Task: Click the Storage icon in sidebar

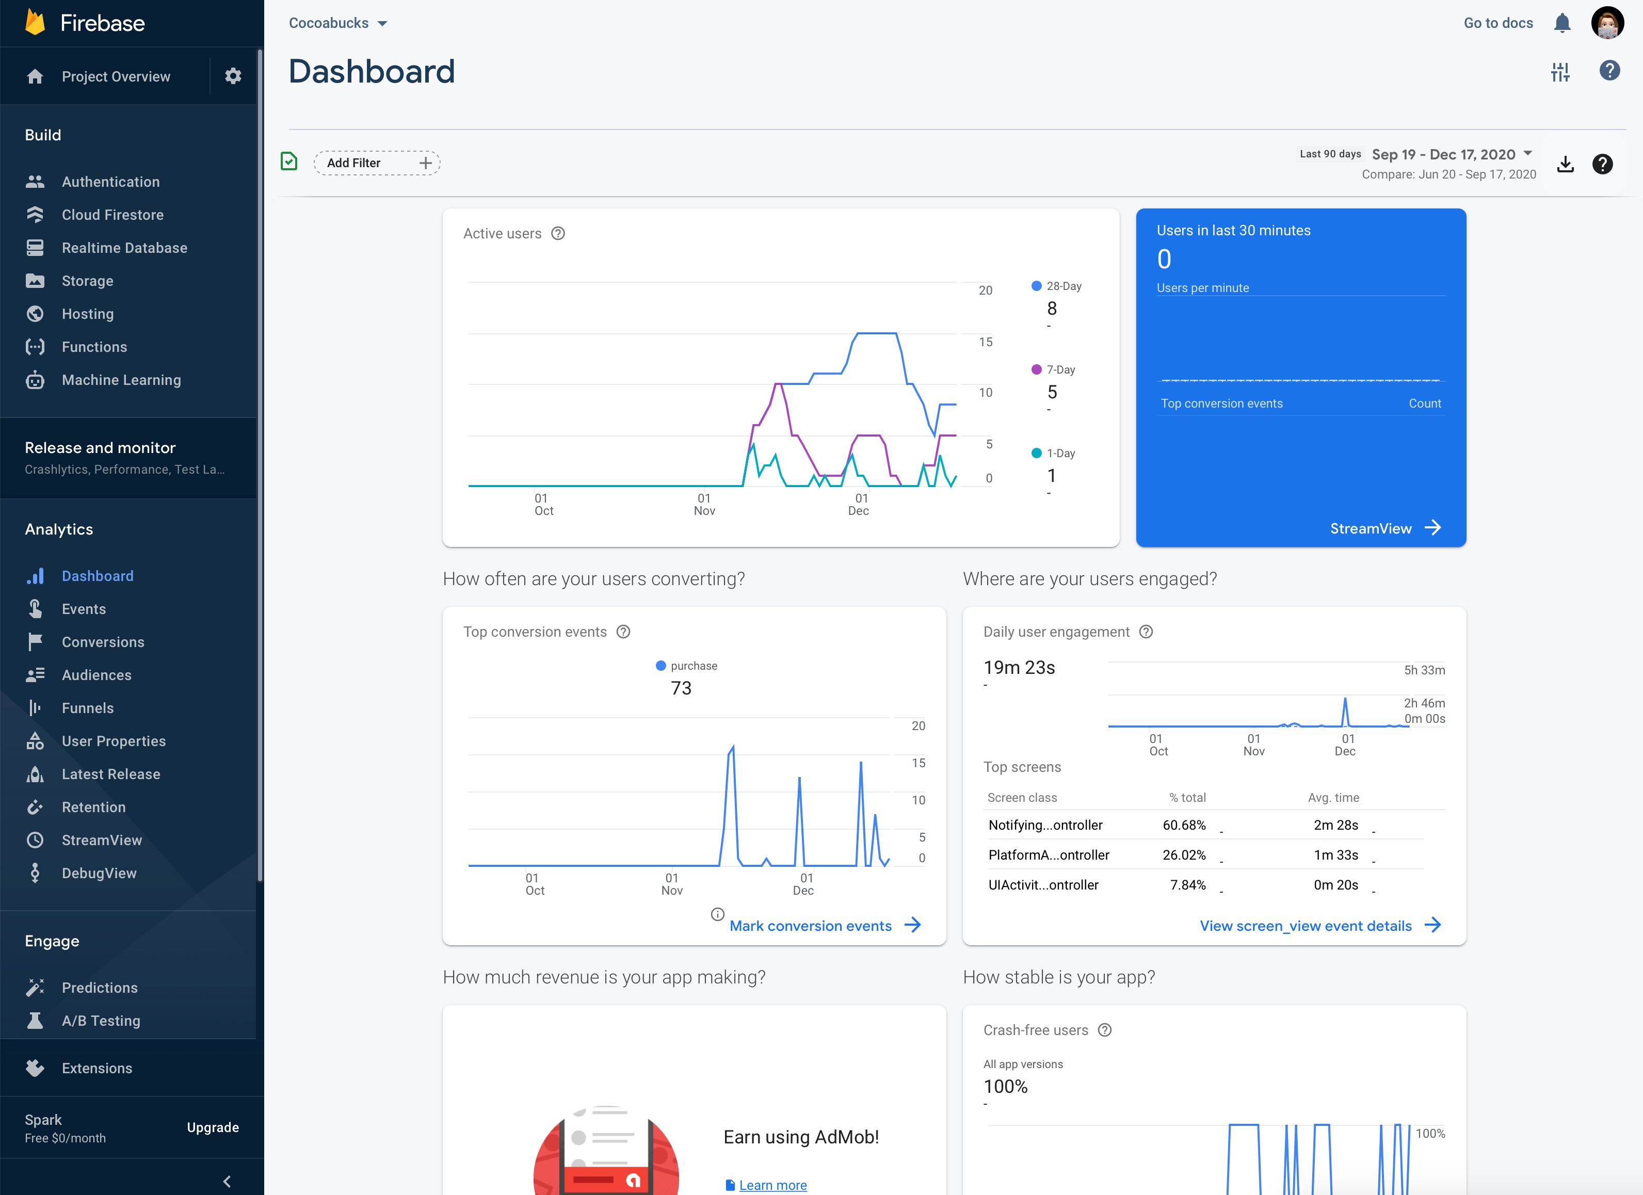Action: coord(35,280)
